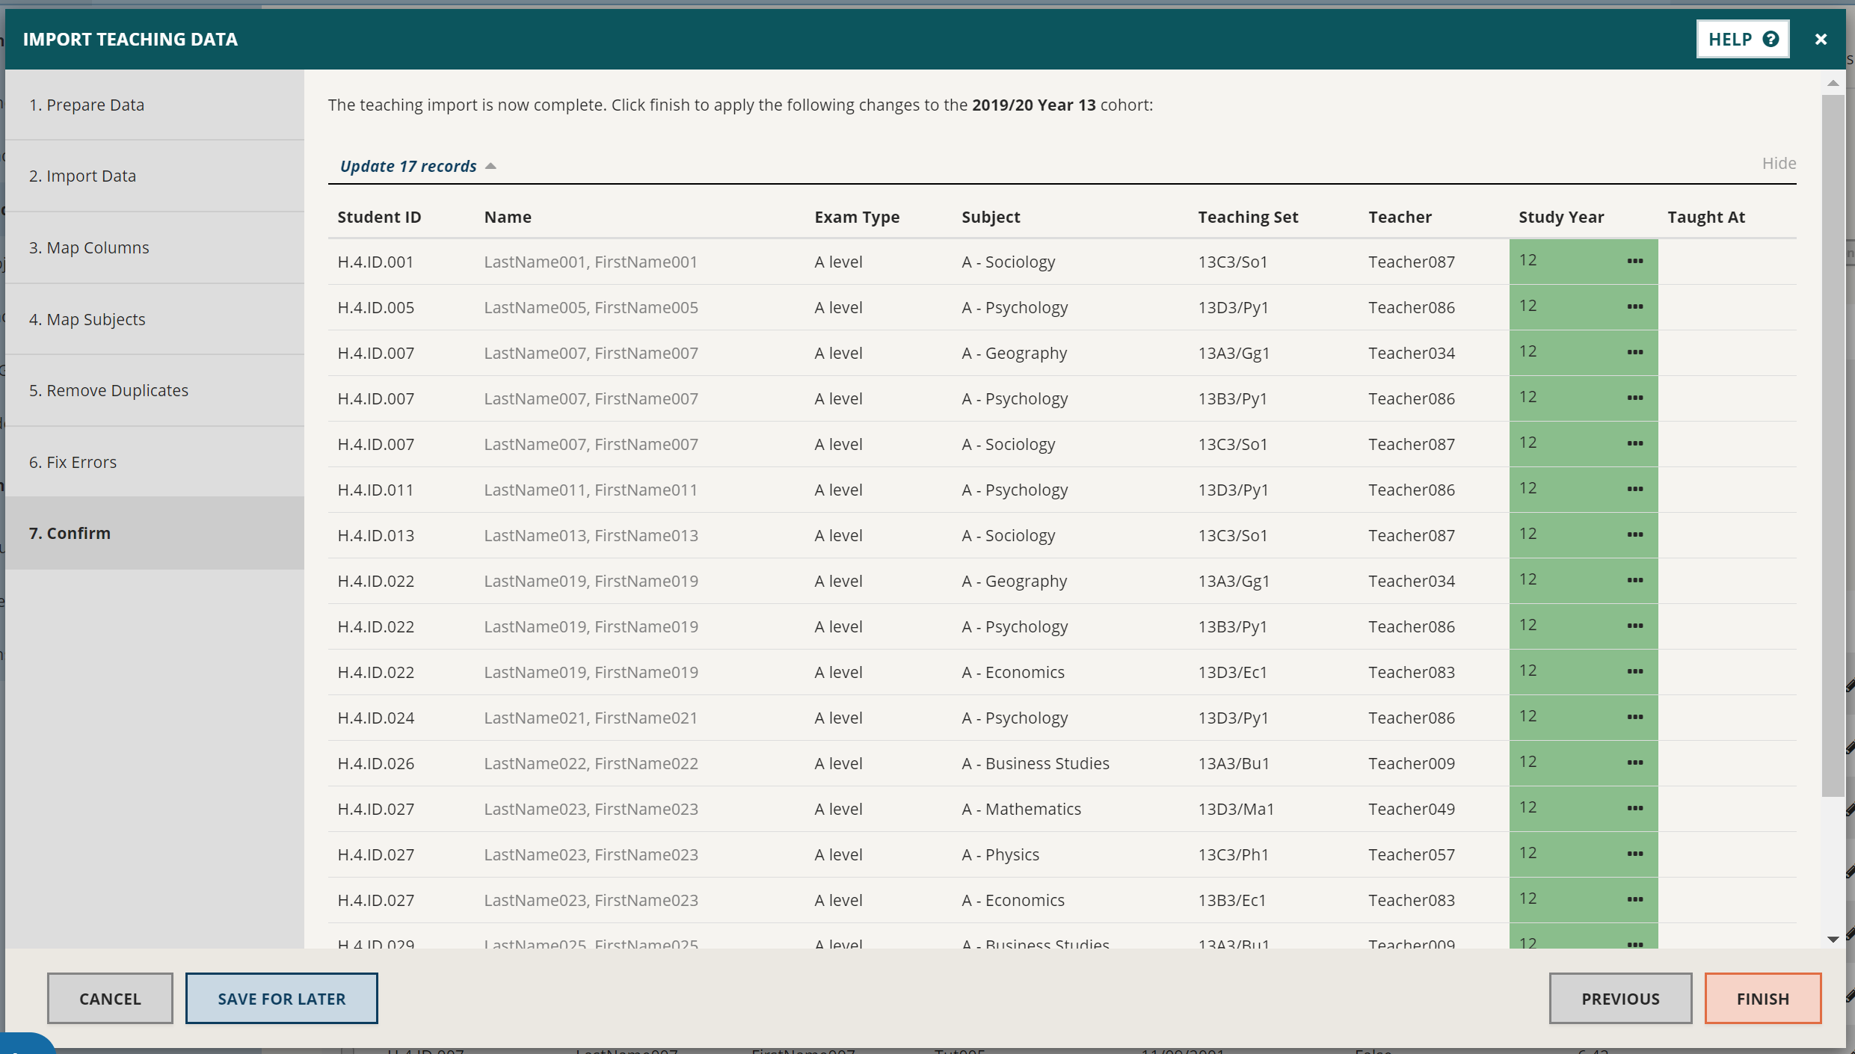Click the Study Year column header
The image size is (1855, 1054).
(x=1561, y=217)
